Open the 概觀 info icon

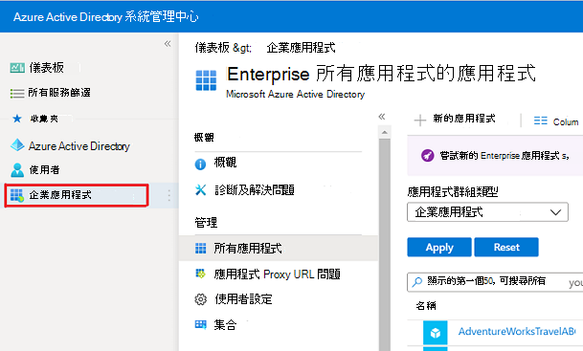point(200,164)
